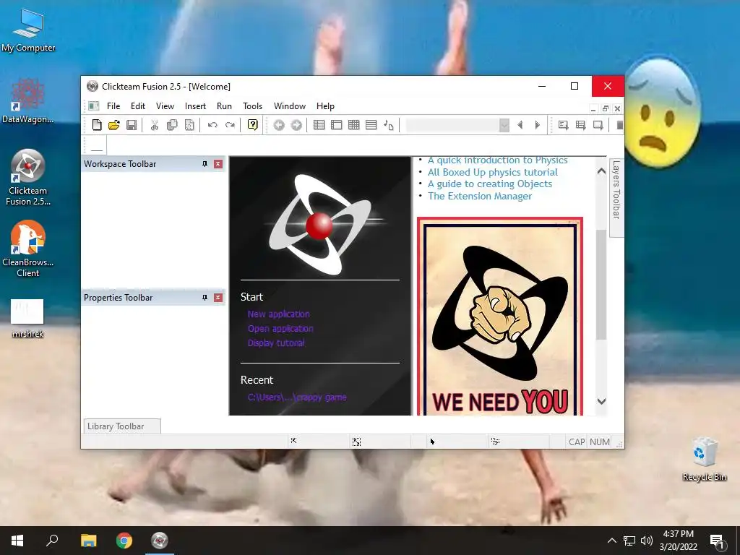This screenshot has width=740, height=555.
Task: Close the Workspace Toolbar panel
Action: pyautogui.click(x=218, y=164)
